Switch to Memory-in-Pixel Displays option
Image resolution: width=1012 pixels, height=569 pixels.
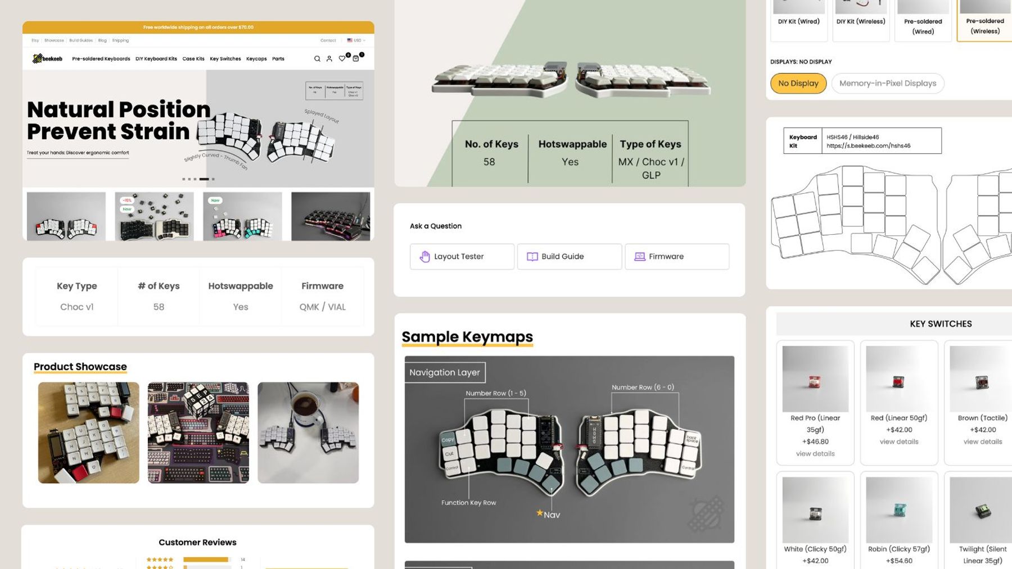[887, 83]
